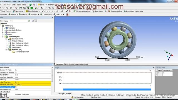Screen dimensions: 178x100
Task: Switch to the Graph tab
Action: pyautogui.click(x=68, y=94)
